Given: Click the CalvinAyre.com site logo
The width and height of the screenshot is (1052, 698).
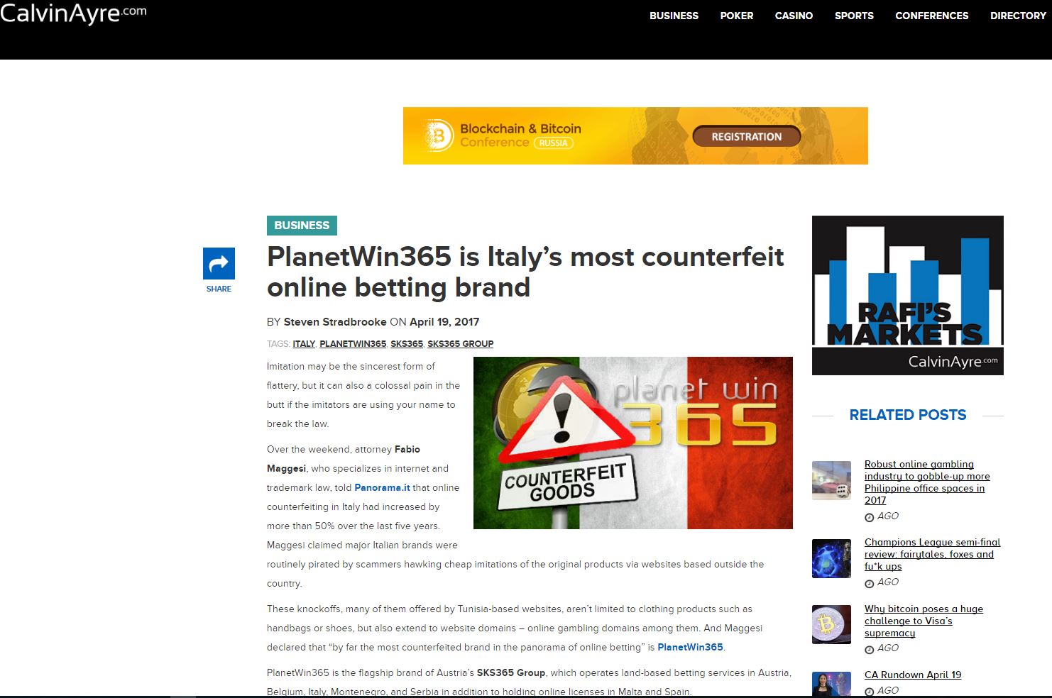Looking at the screenshot, I should tap(73, 13).
